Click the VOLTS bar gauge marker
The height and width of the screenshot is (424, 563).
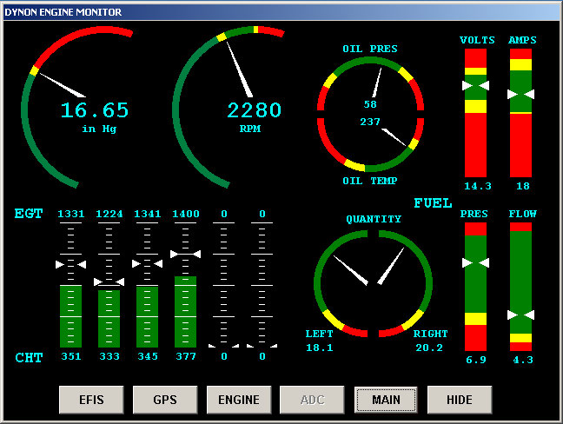click(x=475, y=85)
